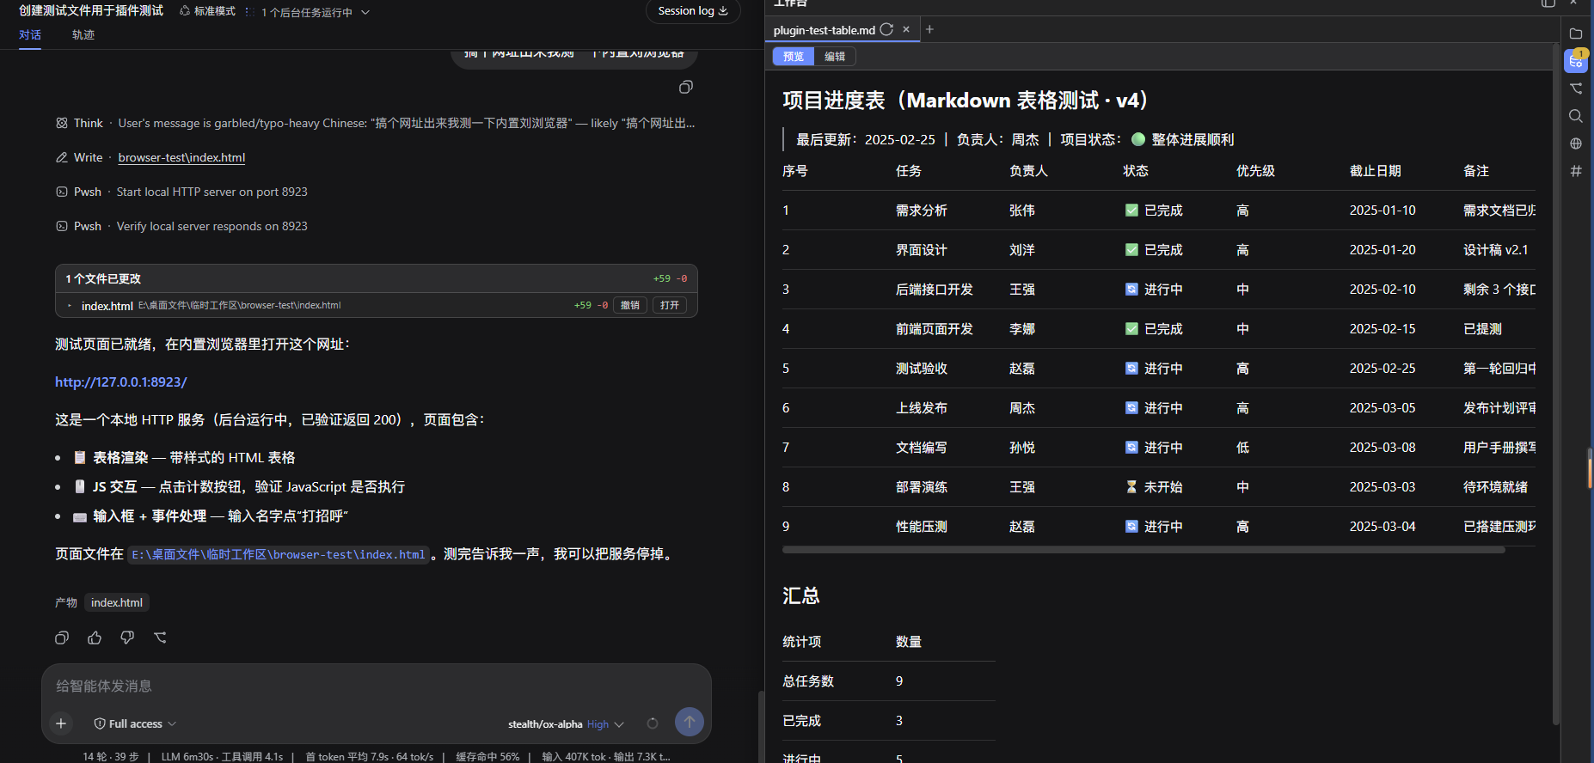Give the reply a thumbs down
Viewport: 1594px width, 763px height.
click(127, 638)
